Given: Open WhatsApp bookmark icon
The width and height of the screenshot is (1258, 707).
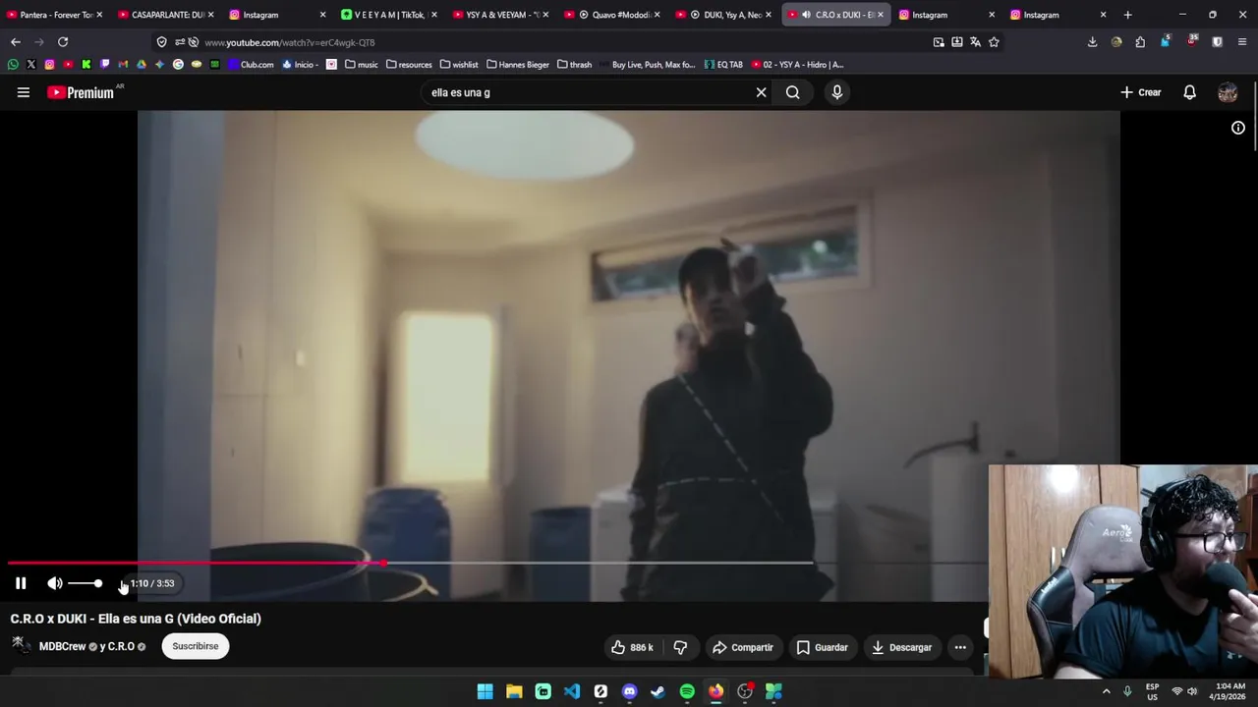Looking at the screenshot, I should tap(13, 65).
